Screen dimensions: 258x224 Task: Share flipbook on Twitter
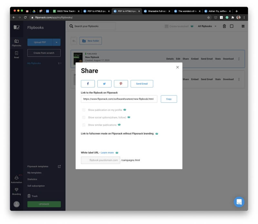[104, 84]
